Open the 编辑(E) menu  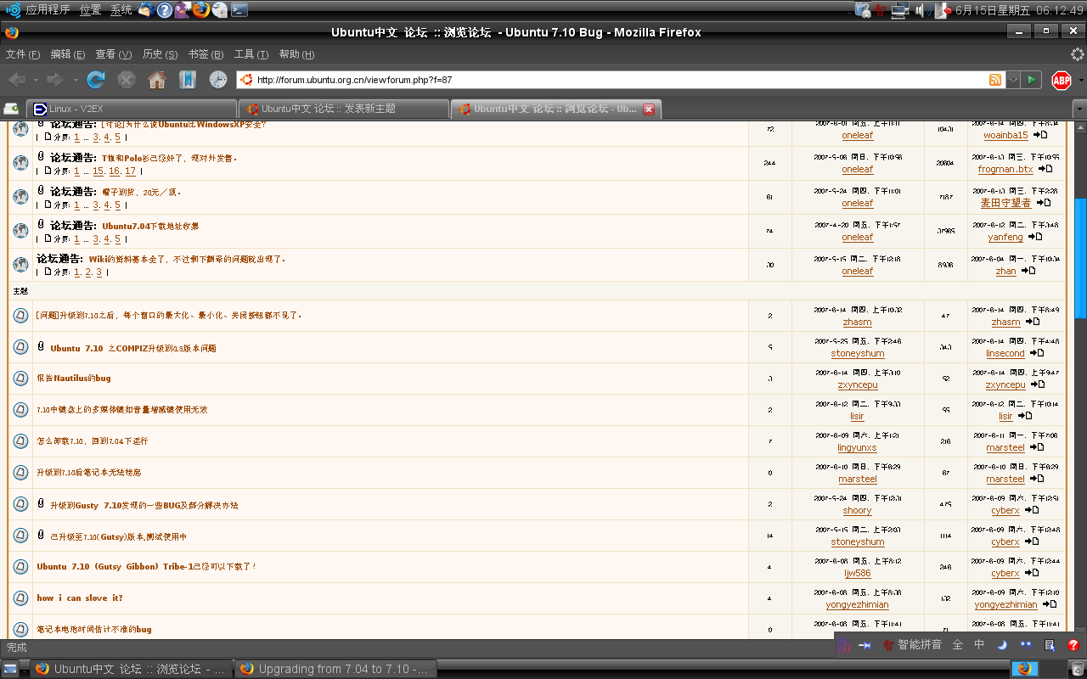pyautogui.click(x=68, y=54)
